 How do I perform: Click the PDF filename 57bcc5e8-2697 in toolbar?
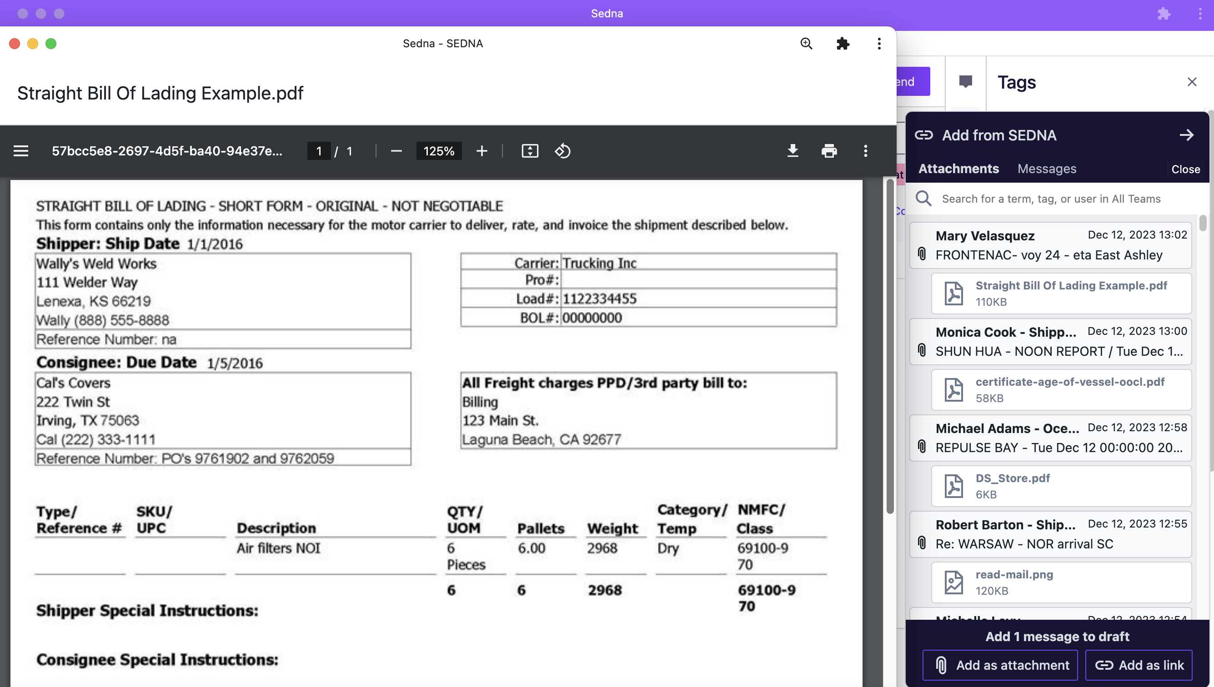[167, 151]
